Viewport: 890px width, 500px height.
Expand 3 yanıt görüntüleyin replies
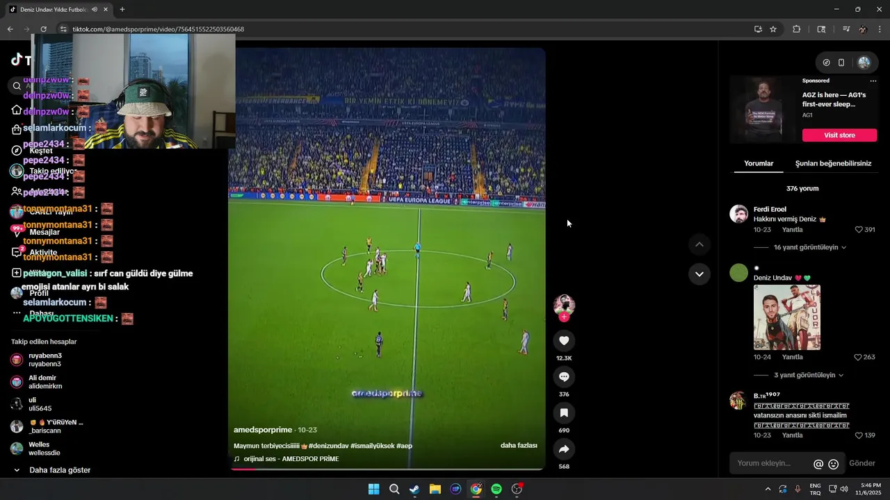pyautogui.click(x=809, y=375)
